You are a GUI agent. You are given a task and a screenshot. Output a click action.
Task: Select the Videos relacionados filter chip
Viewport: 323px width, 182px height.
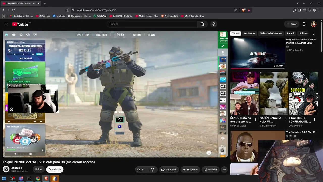pos(271,33)
